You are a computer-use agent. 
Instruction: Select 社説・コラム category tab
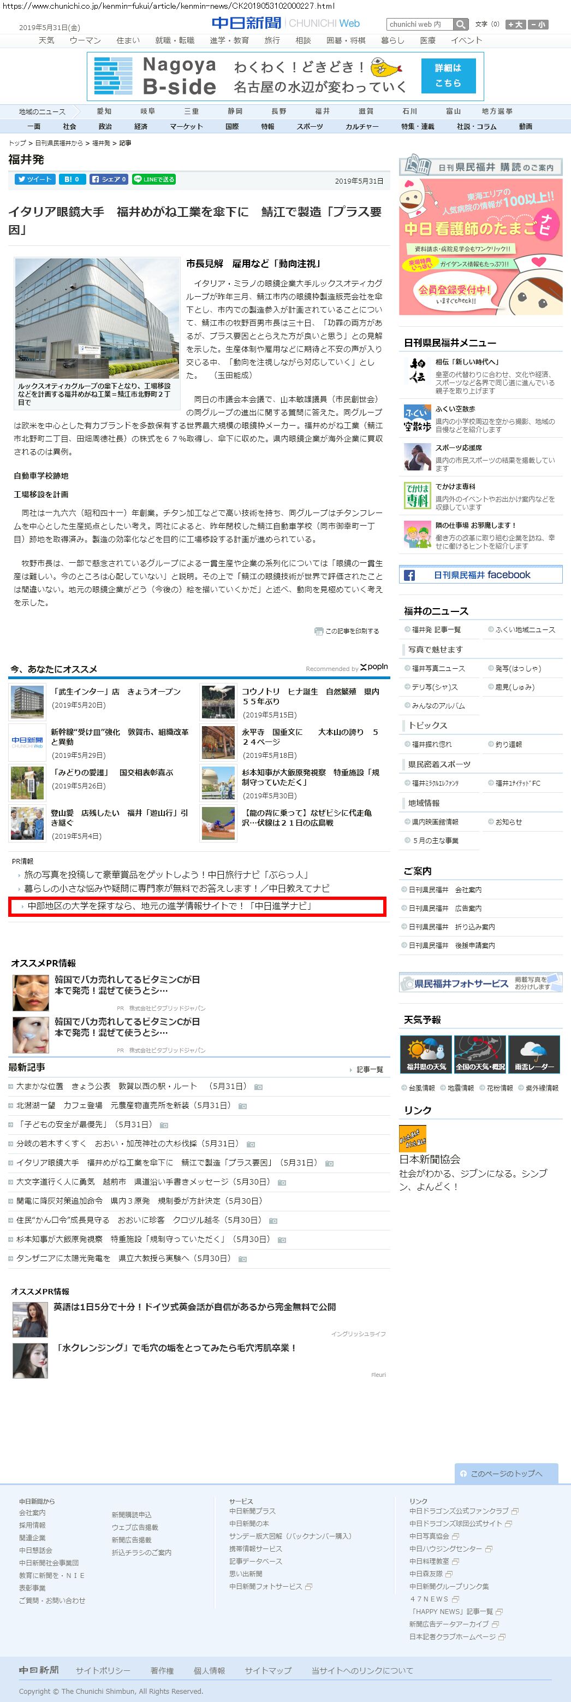pos(476,126)
